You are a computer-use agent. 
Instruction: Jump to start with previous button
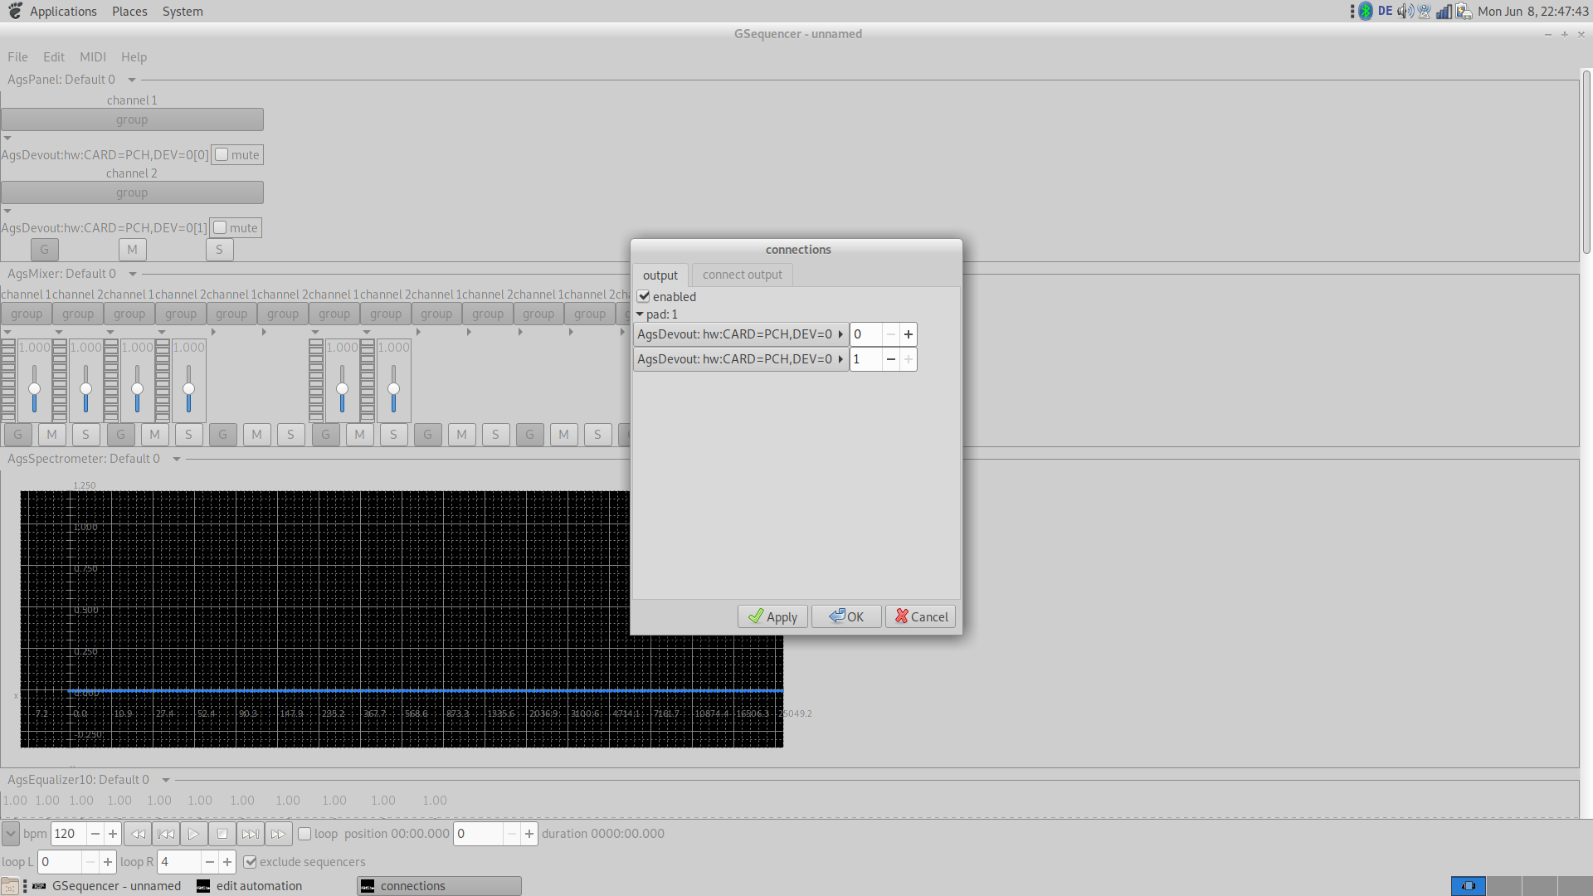pos(166,834)
